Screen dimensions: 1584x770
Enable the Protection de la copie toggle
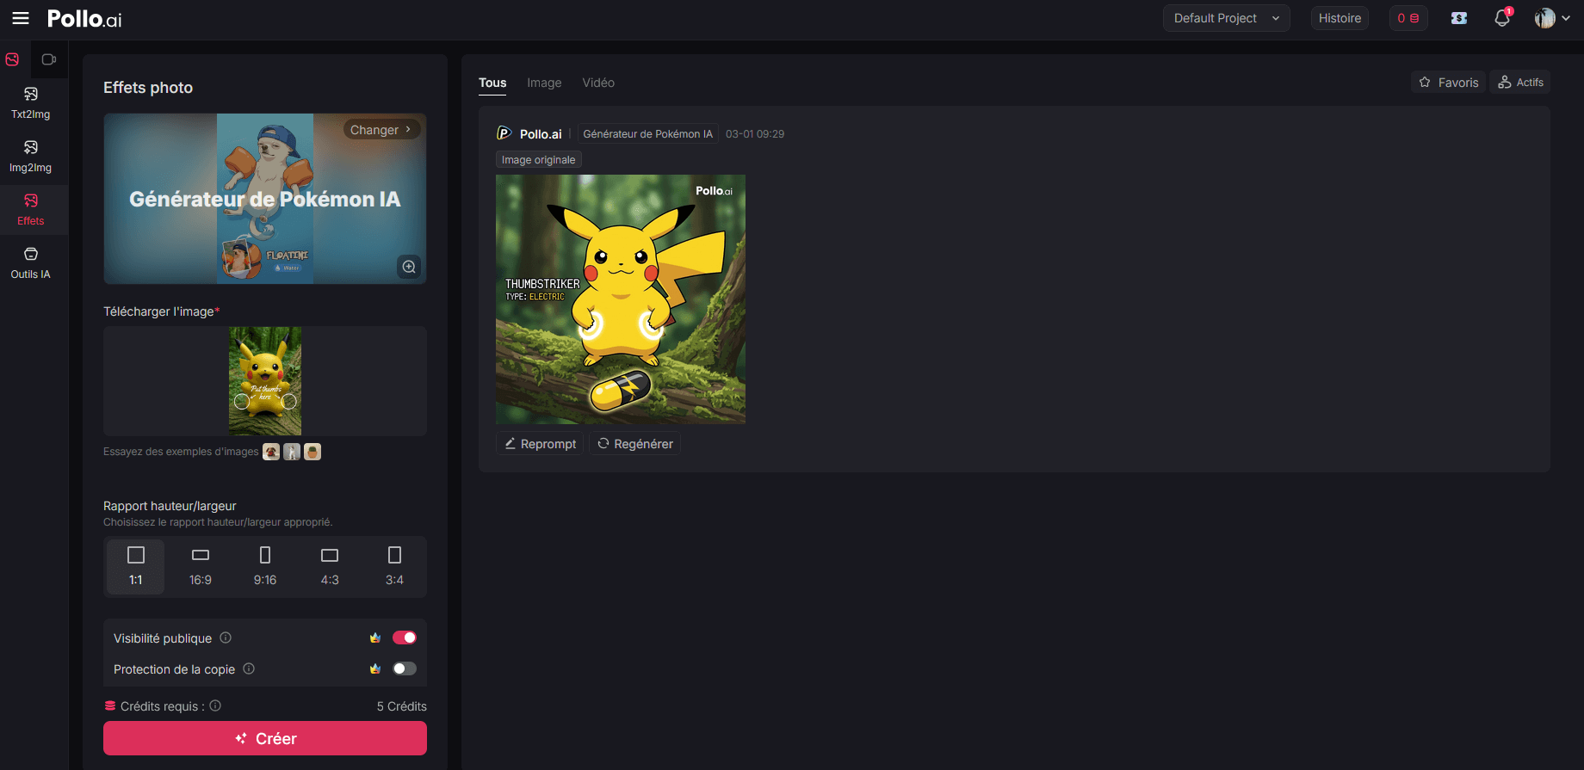(x=404, y=668)
